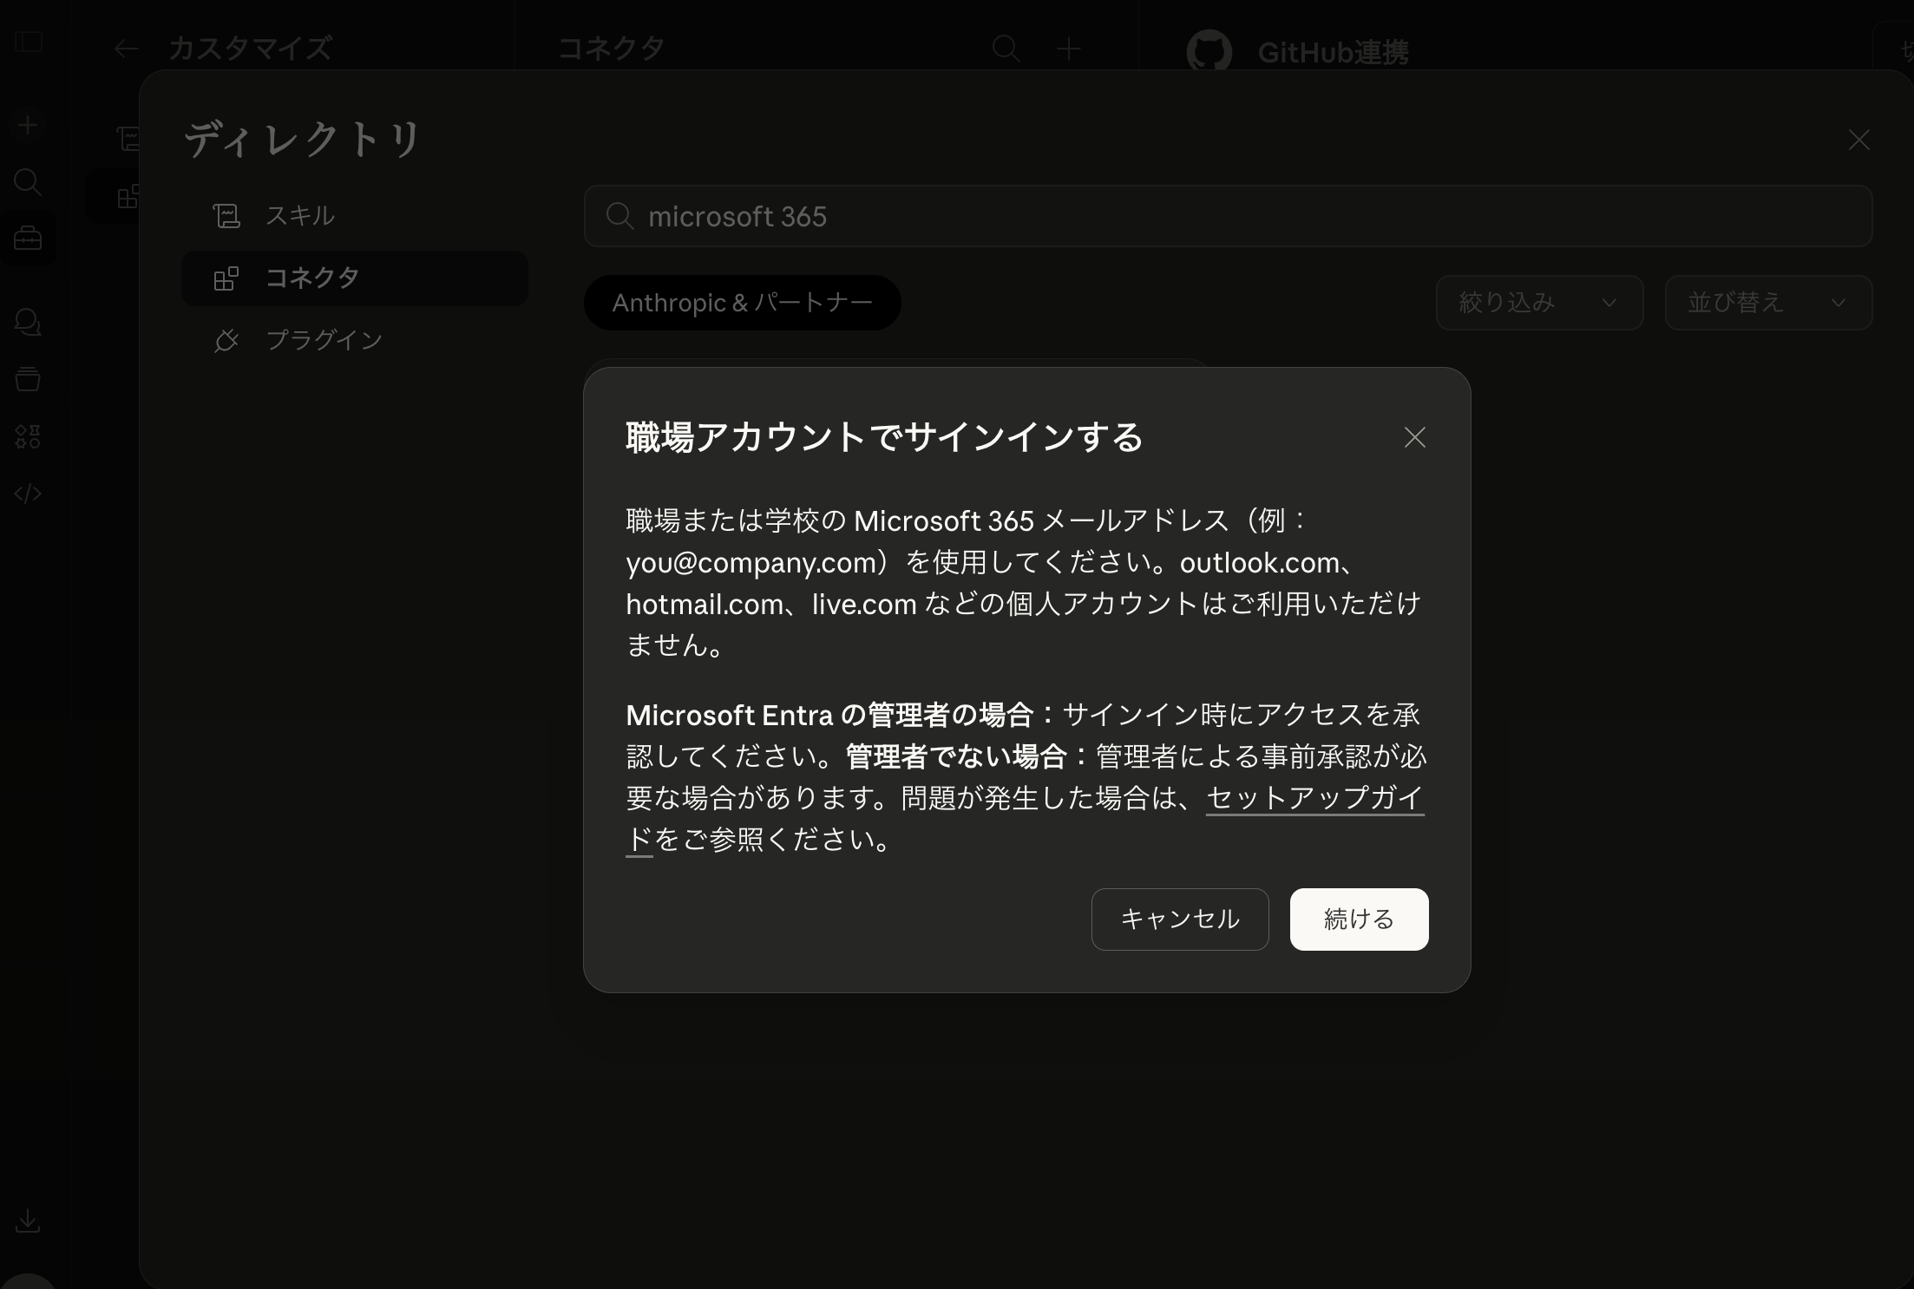1914x1289 pixels.
Task: Click the search icon in コネクタ header
Action: pos(1006,49)
